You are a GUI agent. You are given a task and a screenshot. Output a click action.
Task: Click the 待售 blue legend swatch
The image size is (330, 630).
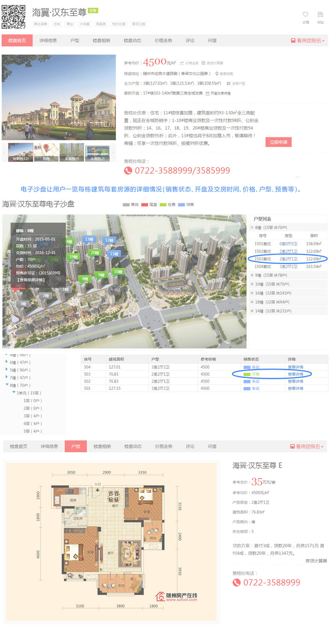coord(181,205)
